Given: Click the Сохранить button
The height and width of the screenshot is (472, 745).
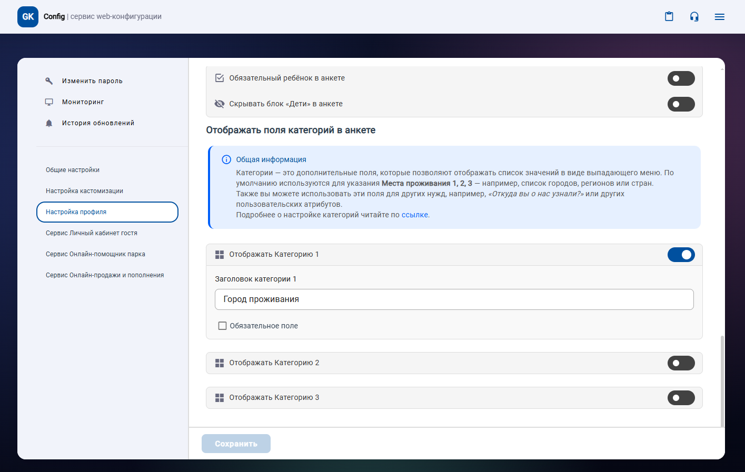Looking at the screenshot, I should tap(236, 444).
